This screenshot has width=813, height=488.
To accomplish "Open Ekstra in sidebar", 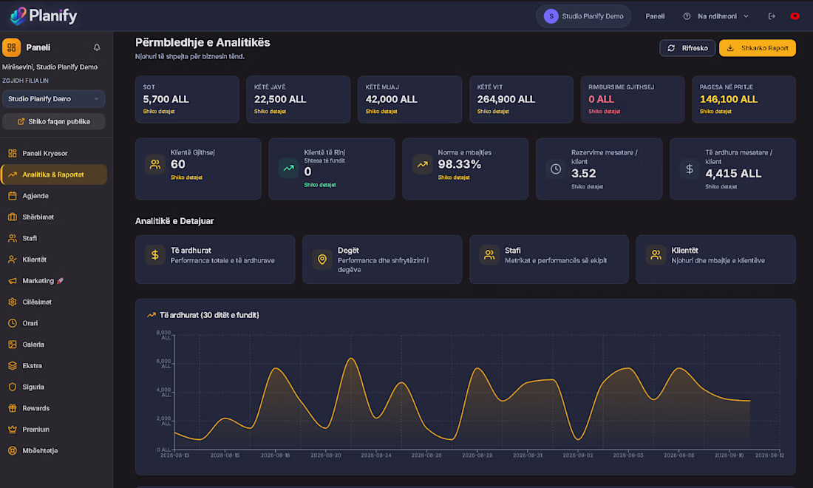I will pyautogui.click(x=54, y=366).
